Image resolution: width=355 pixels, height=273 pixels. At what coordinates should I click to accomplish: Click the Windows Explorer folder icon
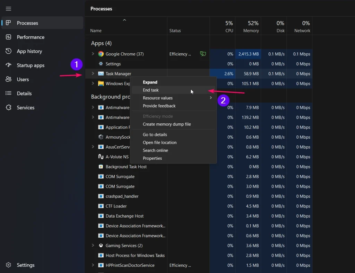(101, 83)
